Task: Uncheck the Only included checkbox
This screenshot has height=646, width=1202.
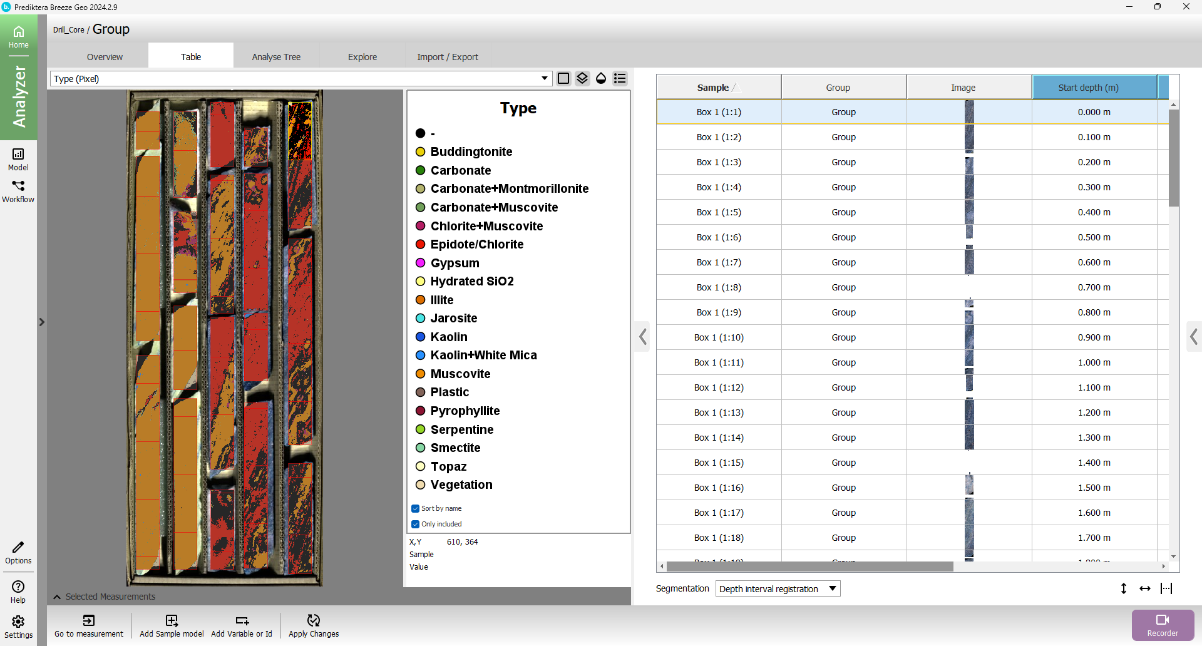Action: [x=415, y=524]
